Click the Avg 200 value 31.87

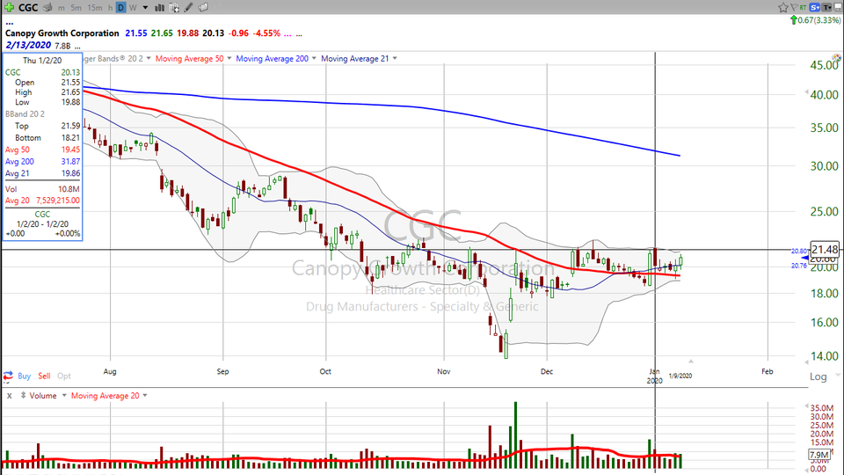[x=70, y=162]
